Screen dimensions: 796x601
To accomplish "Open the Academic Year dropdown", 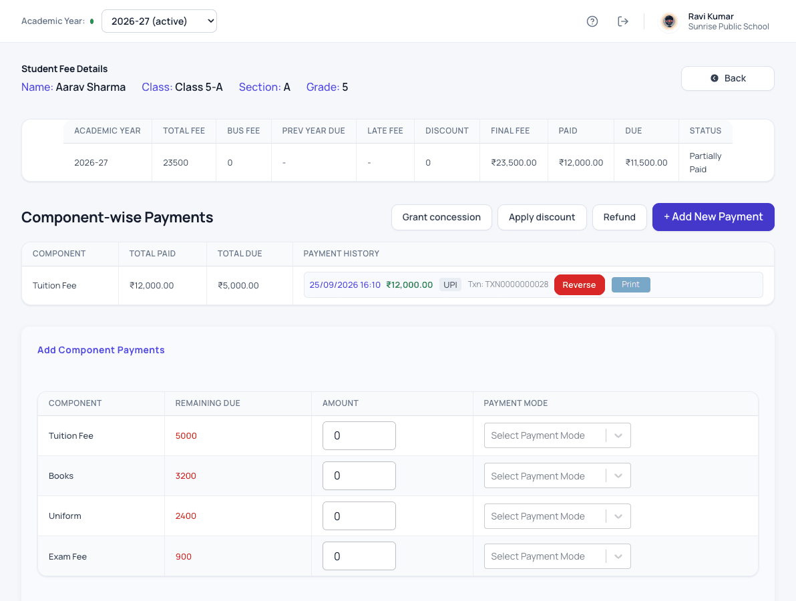I will tap(160, 21).
